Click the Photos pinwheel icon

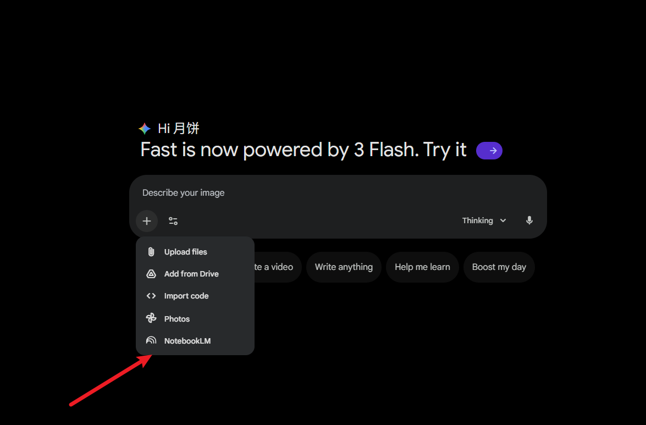(151, 318)
